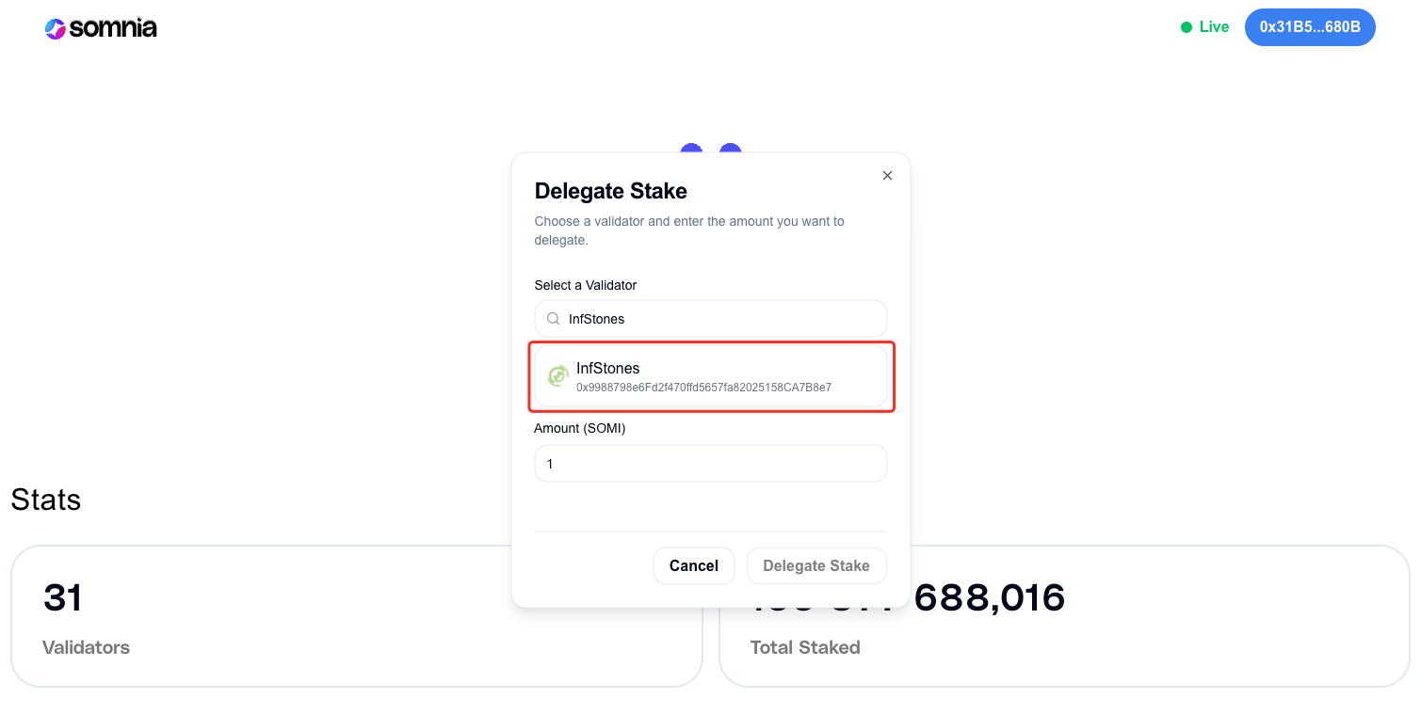This screenshot has height=714, width=1421.
Task: Click the dialog description text
Action: tap(689, 230)
